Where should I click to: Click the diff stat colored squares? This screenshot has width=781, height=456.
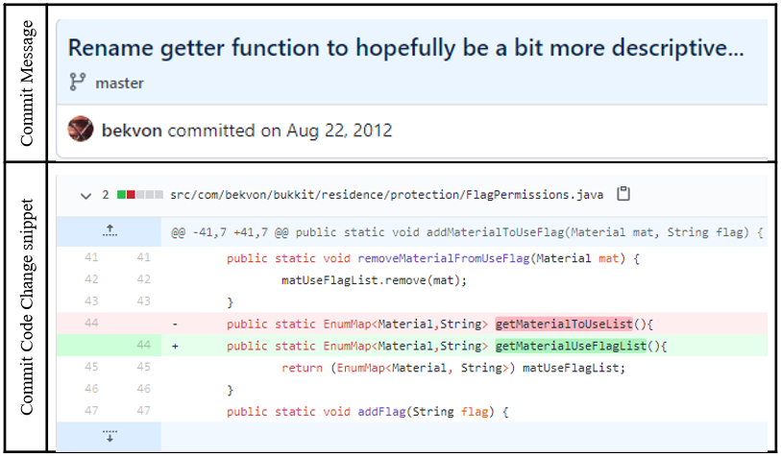(140, 195)
